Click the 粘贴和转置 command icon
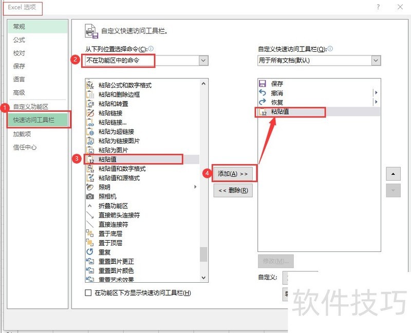411x333 pixels. [x=90, y=104]
